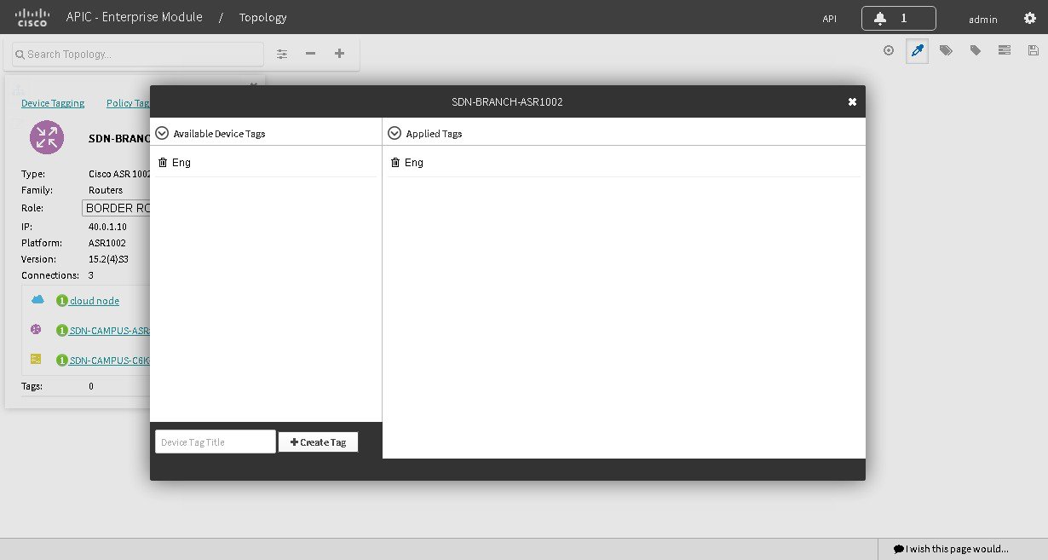Click the blue cloud icon
1048x560 pixels.
(37, 300)
